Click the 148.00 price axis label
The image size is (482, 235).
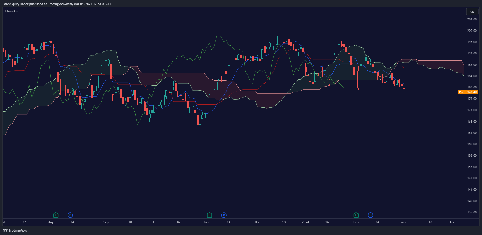(472, 178)
